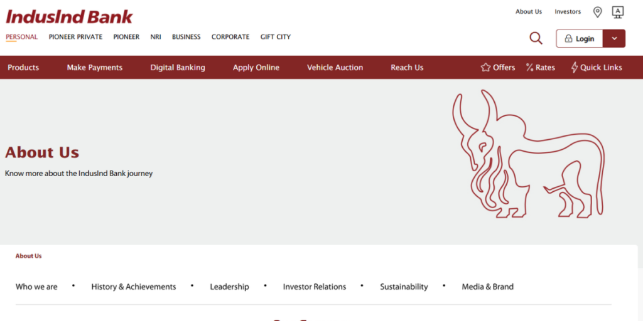Click the About Us link in header
643x321 pixels.
tap(529, 11)
